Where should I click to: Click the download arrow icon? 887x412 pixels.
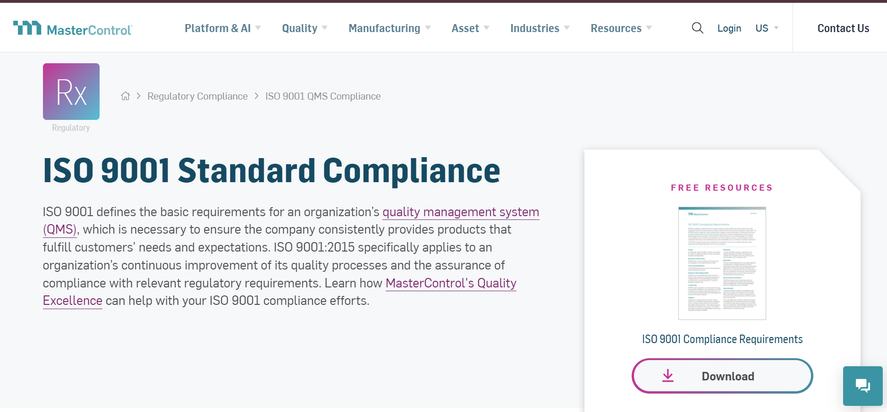click(667, 376)
